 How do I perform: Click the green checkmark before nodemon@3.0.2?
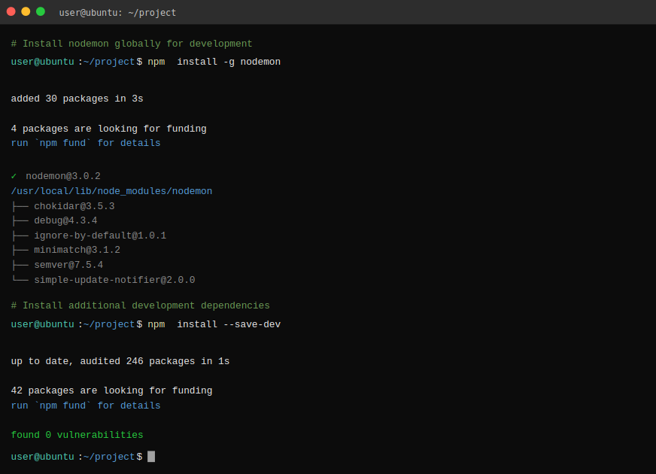coord(14,176)
